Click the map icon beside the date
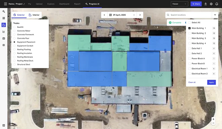Viewport: 222px width, 129px height. 110,15
